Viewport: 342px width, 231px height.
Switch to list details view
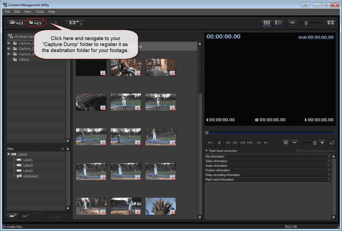(x=278, y=23)
